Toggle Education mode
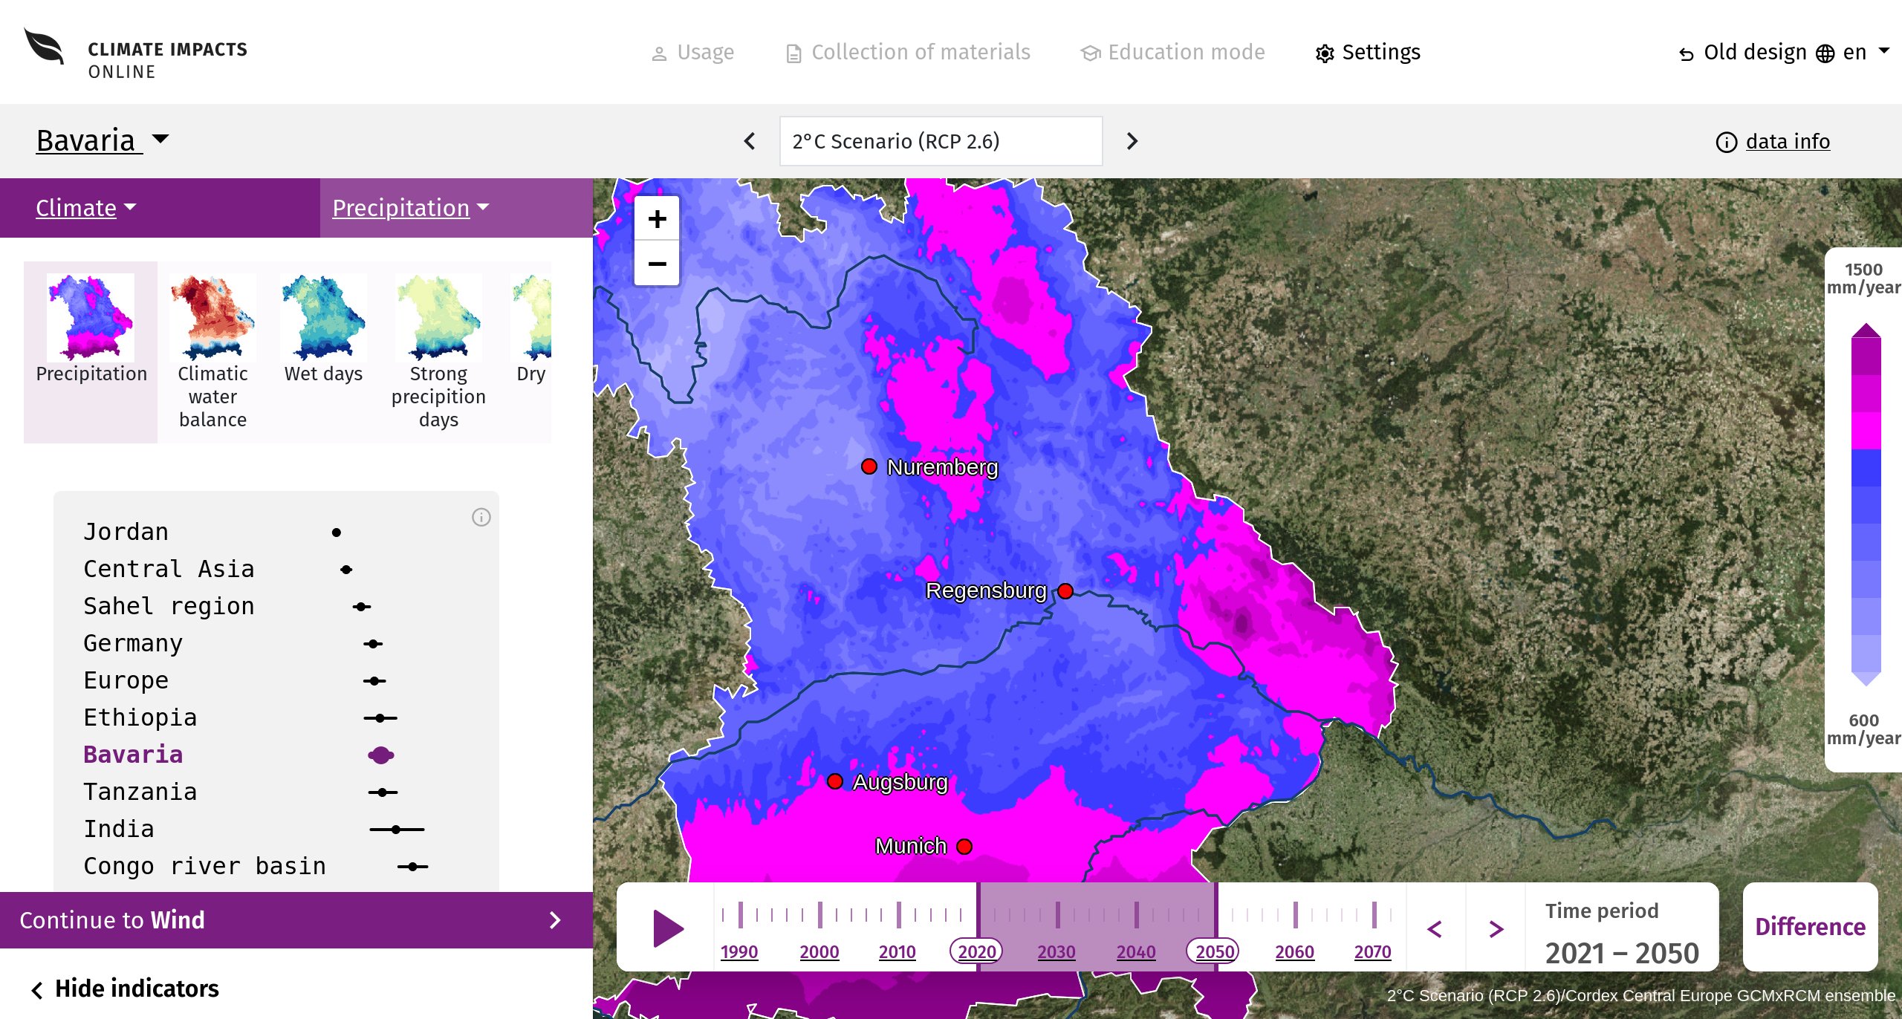This screenshot has height=1019, width=1902. (1172, 52)
